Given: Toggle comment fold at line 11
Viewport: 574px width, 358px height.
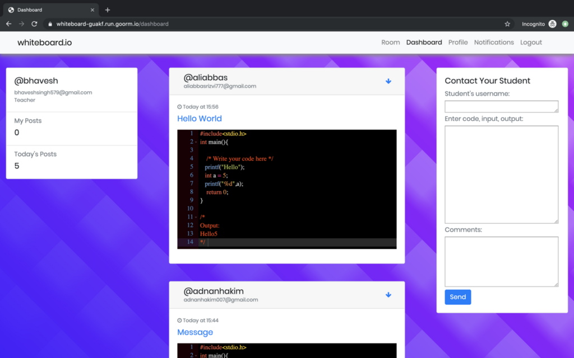Looking at the screenshot, I should (x=196, y=217).
